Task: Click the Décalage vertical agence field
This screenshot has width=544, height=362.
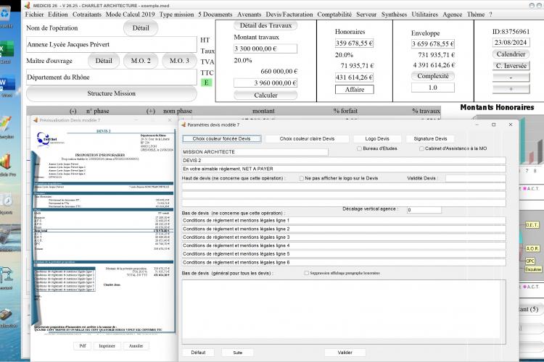Action: (x=424, y=210)
